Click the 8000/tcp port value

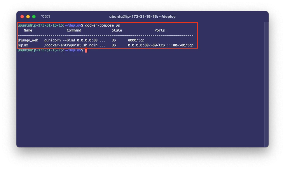[x=136, y=40]
